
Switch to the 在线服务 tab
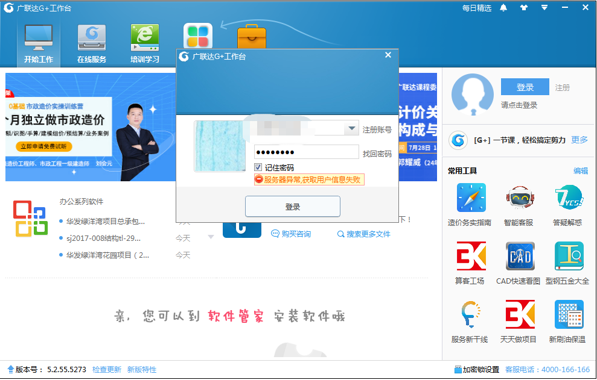click(x=91, y=43)
